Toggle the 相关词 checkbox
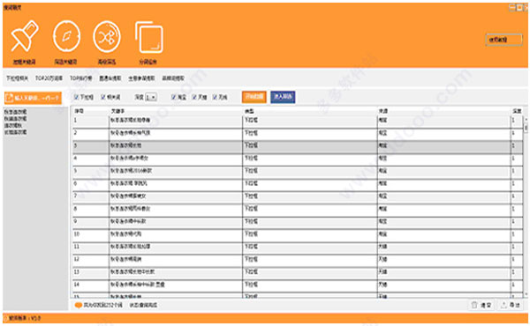This screenshot has width=530, height=326. (103, 97)
